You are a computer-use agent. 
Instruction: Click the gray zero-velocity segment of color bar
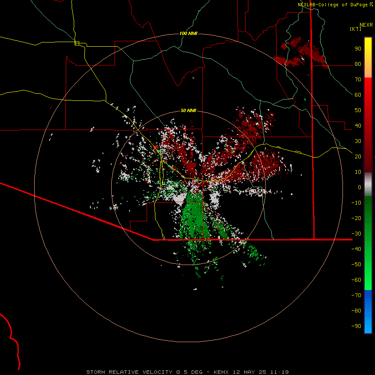(x=368, y=185)
